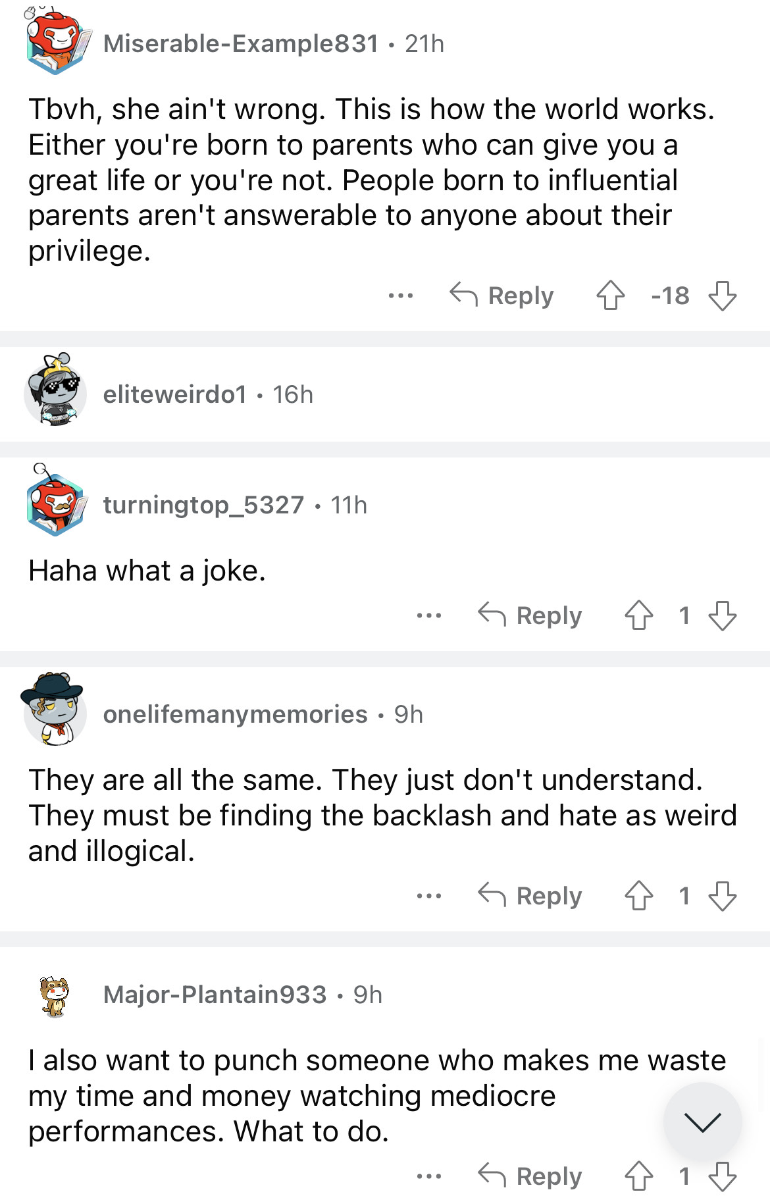Tap onelifemanymemories' avatar image
The image size is (770, 1196).
tap(54, 711)
